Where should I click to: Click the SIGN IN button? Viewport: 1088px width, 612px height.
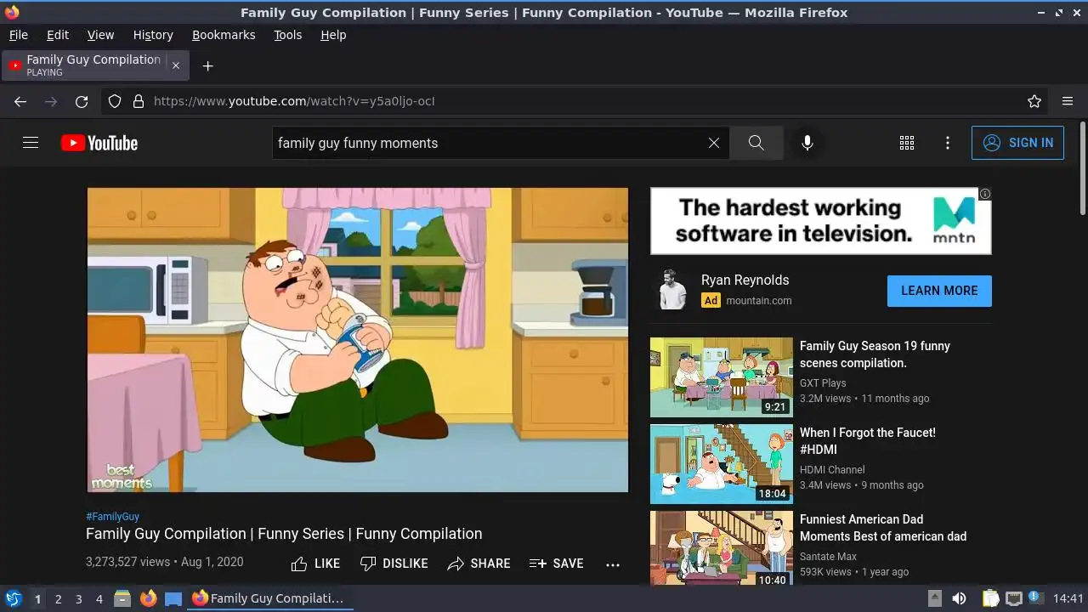click(1017, 143)
